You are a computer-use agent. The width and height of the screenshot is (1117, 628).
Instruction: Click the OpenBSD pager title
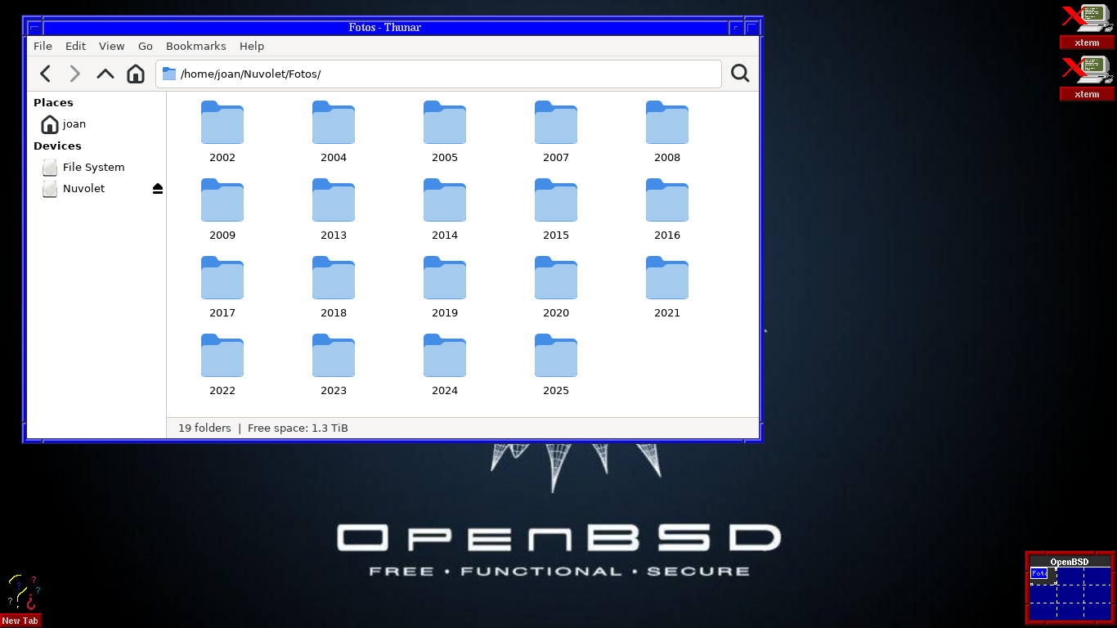pyautogui.click(x=1070, y=562)
